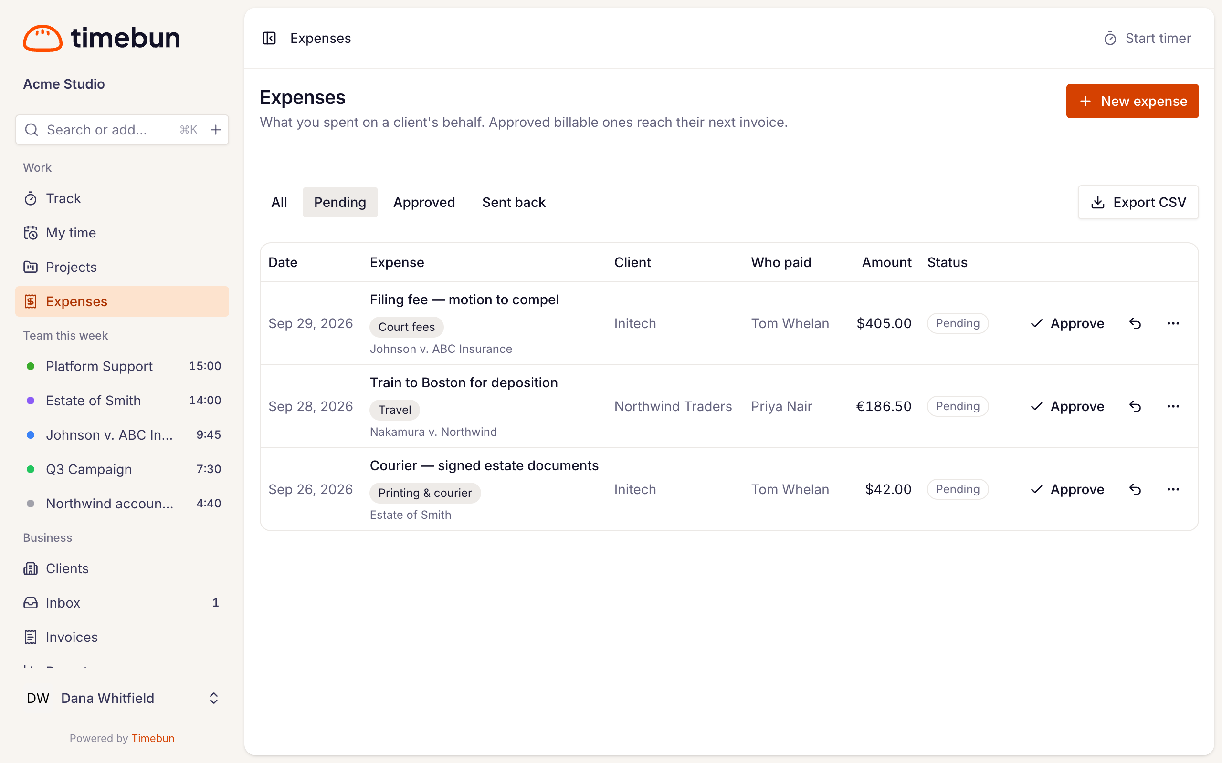This screenshot has height=763, width=1222.
Task: Collapse the sidebar panel icon
Action: pyautogui.click(x=269, y=38)
